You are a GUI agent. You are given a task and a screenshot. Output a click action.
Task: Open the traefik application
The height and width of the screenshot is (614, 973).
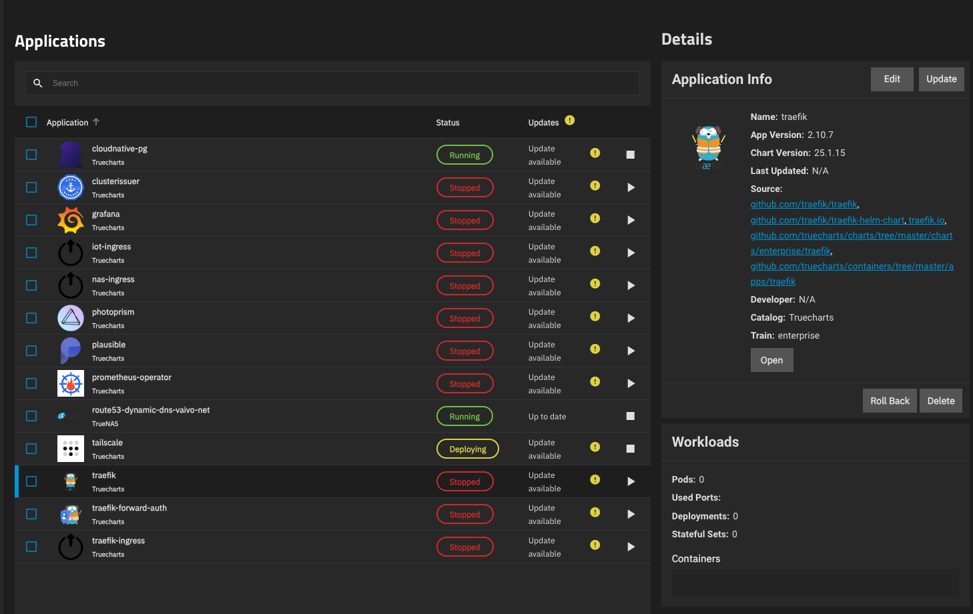(x=772, y=361)
